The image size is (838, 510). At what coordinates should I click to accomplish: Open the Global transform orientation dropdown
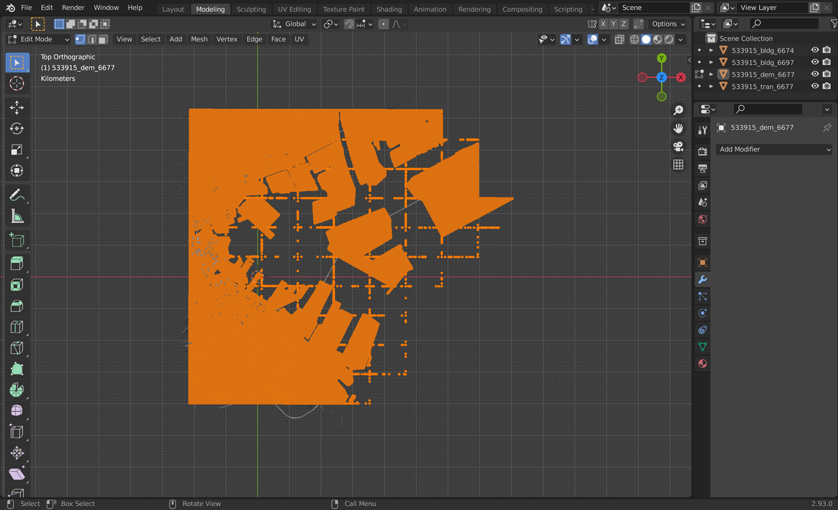click(x=294, y=24)
